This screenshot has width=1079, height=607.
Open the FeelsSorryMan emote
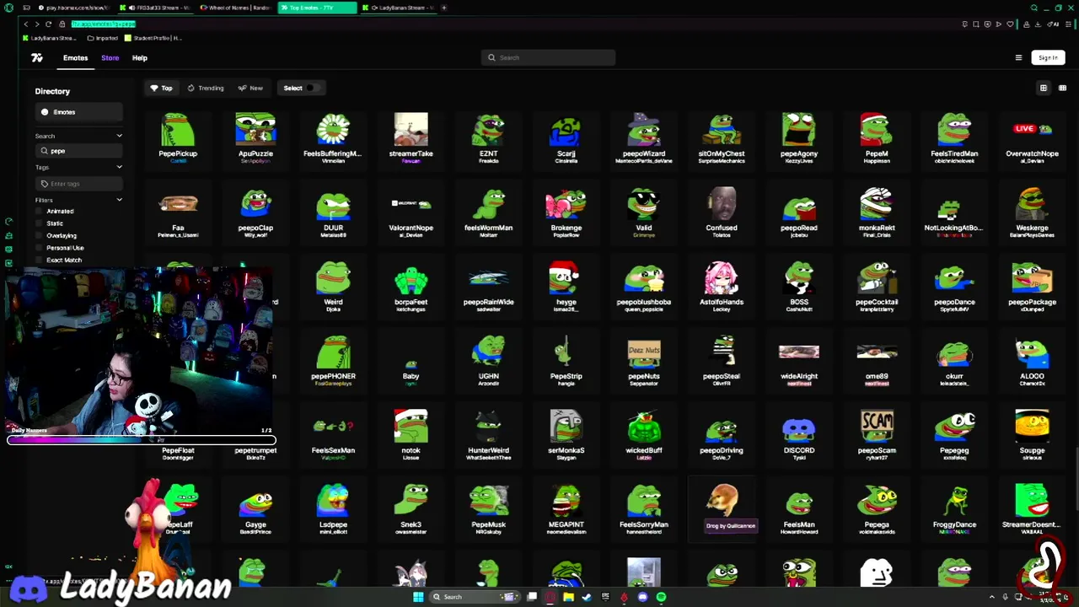[644, 508]
